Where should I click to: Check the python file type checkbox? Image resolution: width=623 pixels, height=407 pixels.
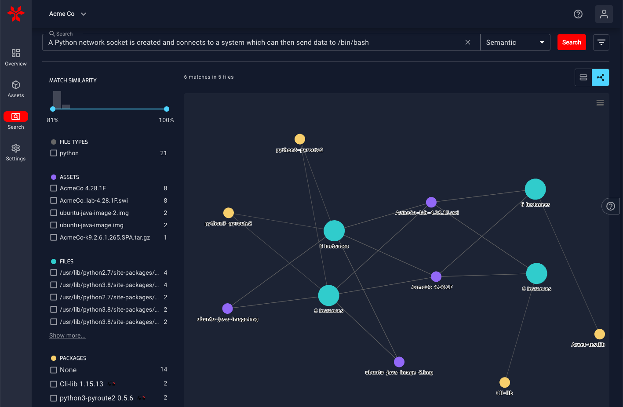pos(53,153)
